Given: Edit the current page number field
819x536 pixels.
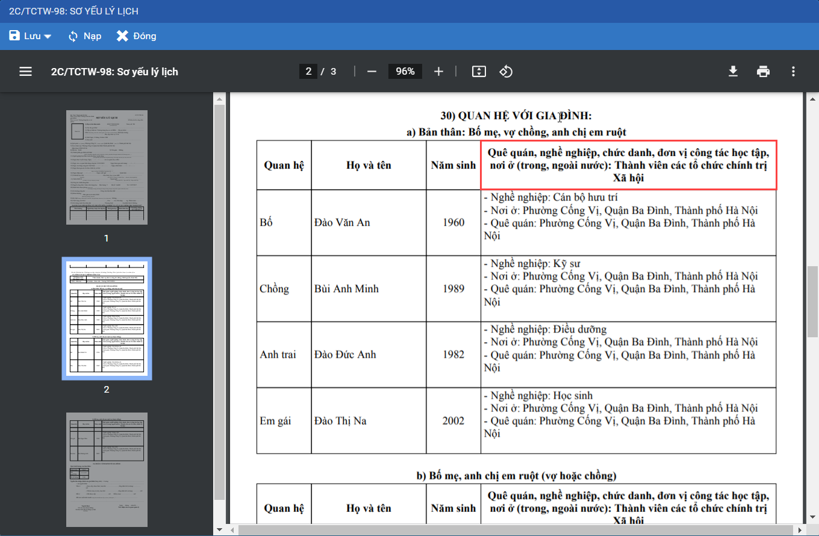Looking at the screenshot, I should pos(308,72).
